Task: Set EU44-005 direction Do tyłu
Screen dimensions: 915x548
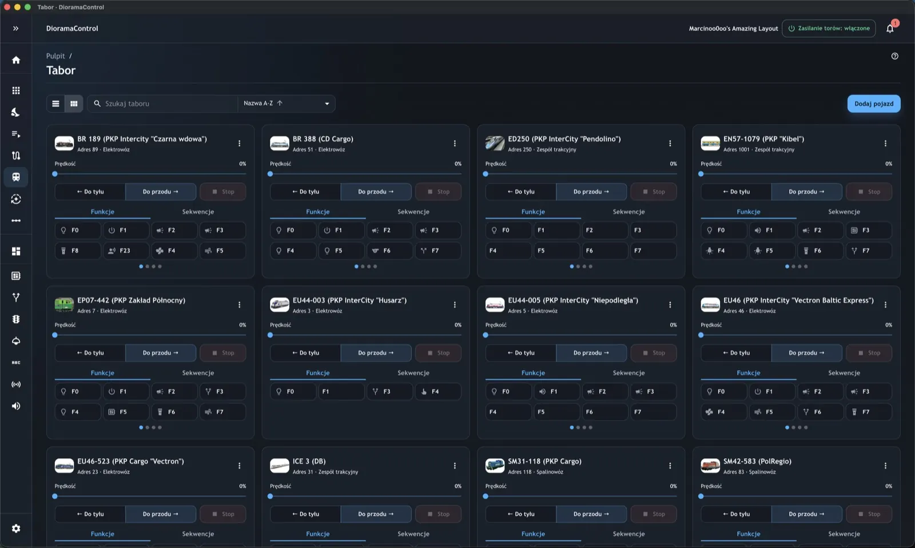Action: coord(521,353)
